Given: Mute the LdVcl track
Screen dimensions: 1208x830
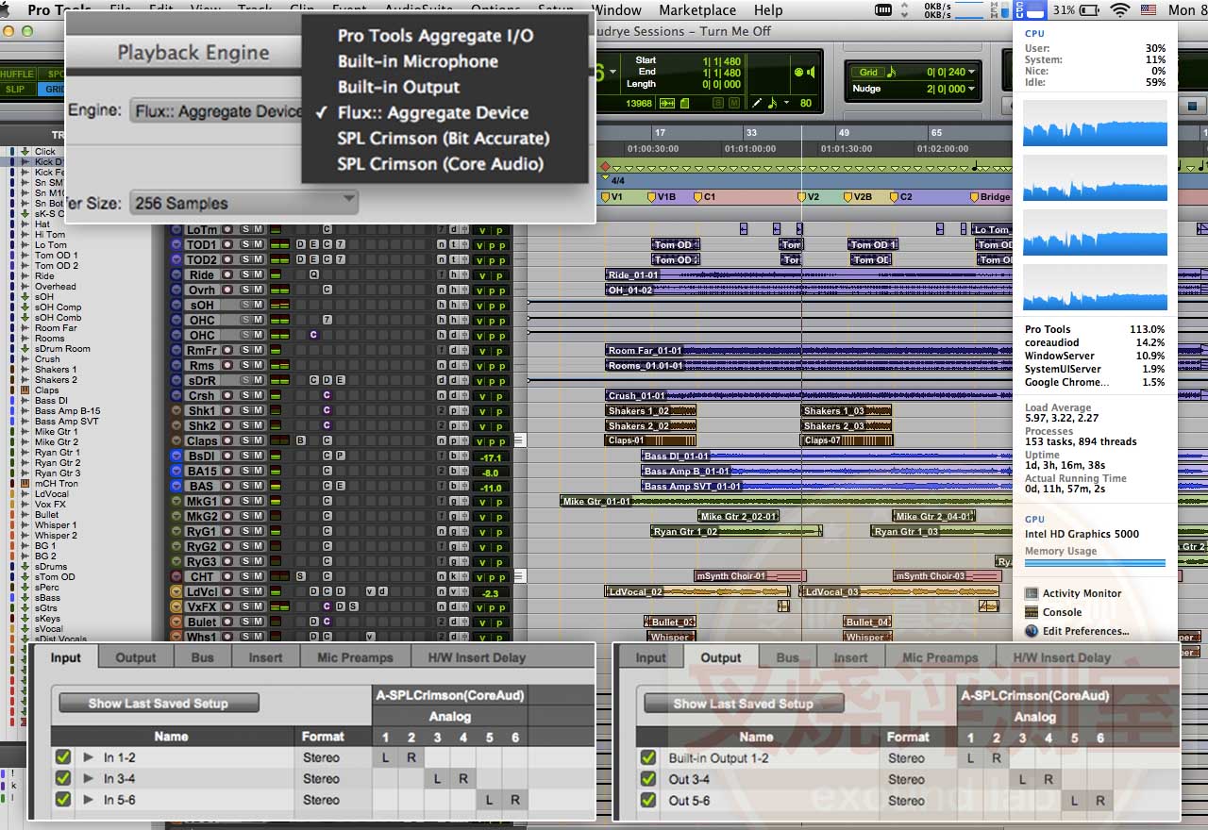Looking at the screenshot, I should 258,592.
